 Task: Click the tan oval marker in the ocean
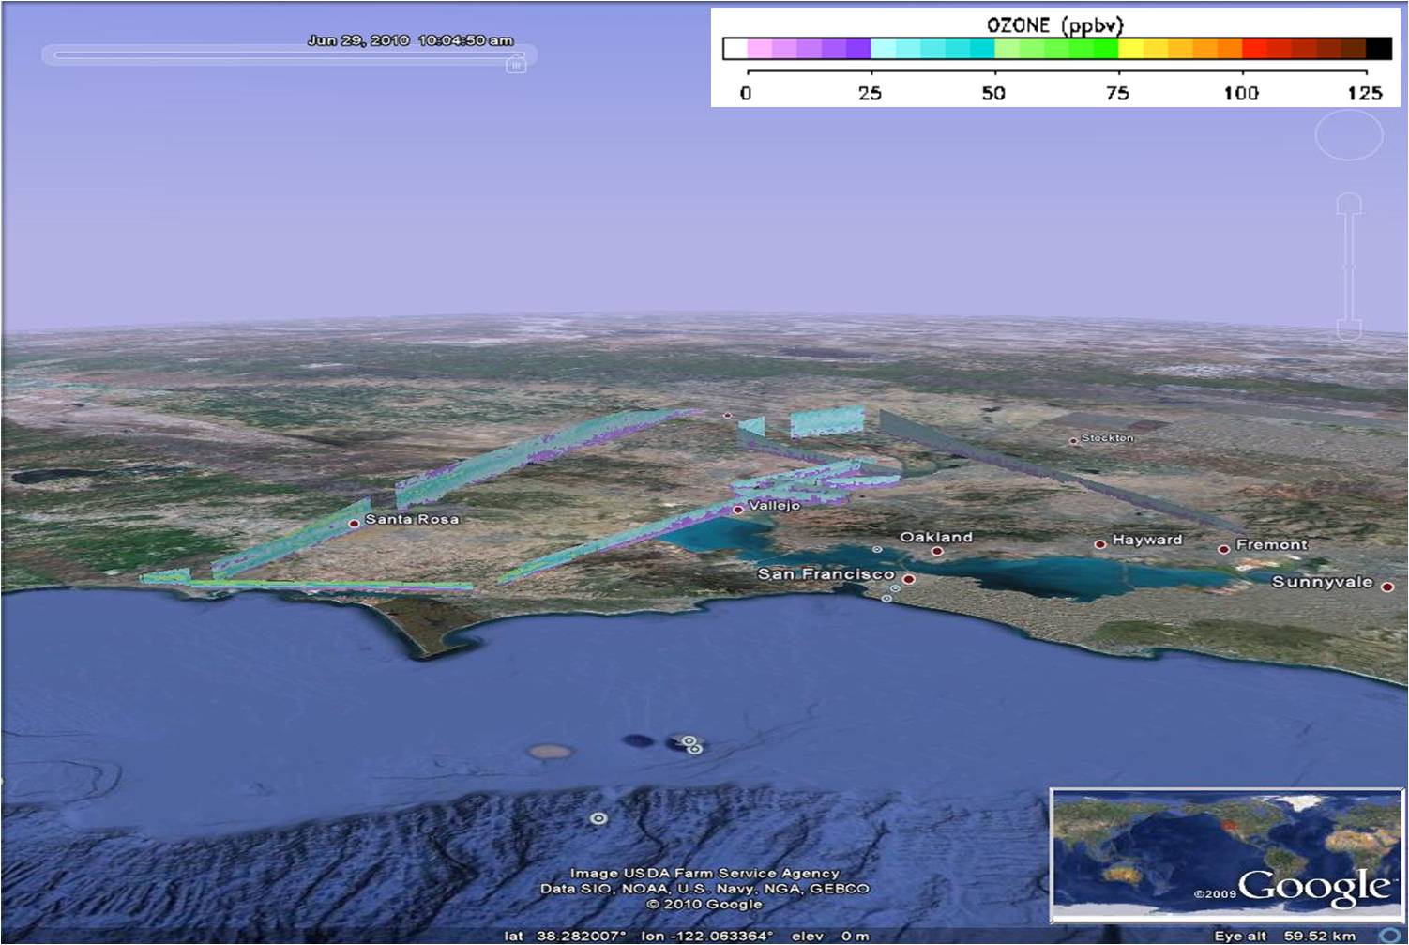(x=550, y=752)
